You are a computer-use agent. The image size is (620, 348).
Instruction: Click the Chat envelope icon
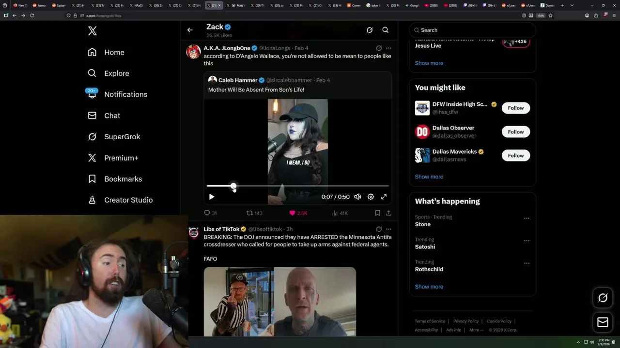pos(92,116)
